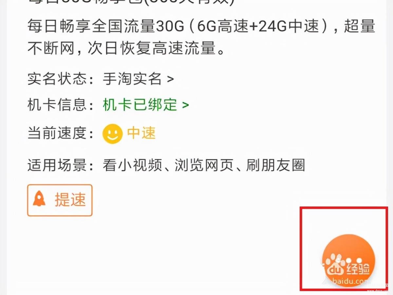The width and height of the screenshot is (393, 295).
Task: Select the 刷朋友圈 scenario text
Action: 275,165
